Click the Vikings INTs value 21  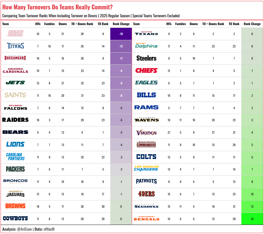click(x=169, y=133)
